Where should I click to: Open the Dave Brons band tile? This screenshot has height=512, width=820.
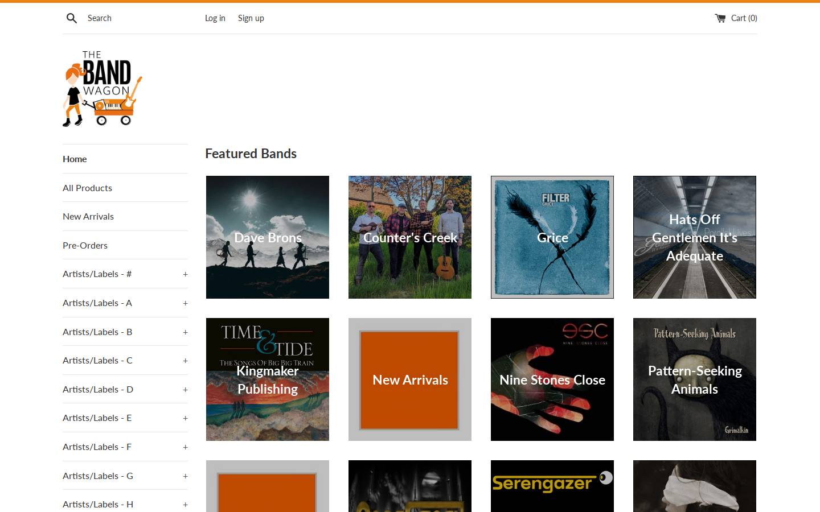pos(268,237)
